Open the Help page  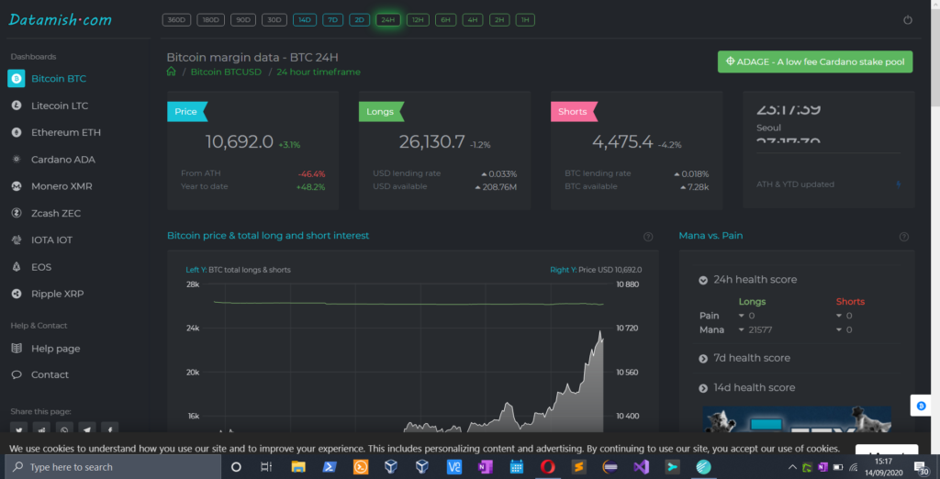[x=47, y=349]
